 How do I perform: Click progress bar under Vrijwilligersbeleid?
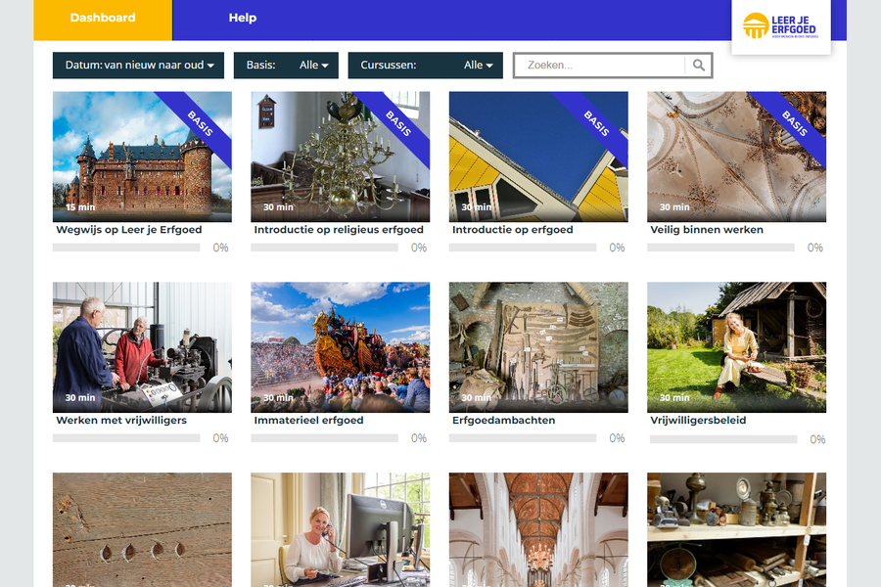pos(723,439)
